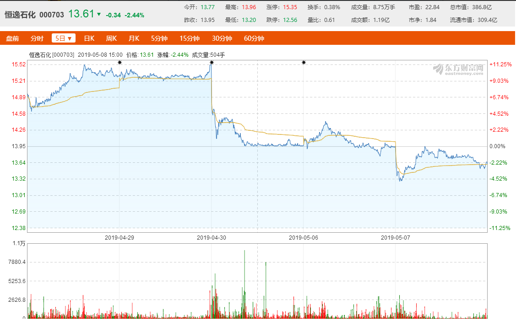The height and width of the screenshot is (321, 516).
Task: Open the 分时 intraday chart tab
Action: pyautogui.click(x=37, y=38)
